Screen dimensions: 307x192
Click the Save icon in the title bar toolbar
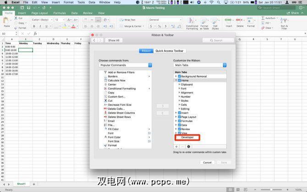pyautogui.click(x=28, y=8)
